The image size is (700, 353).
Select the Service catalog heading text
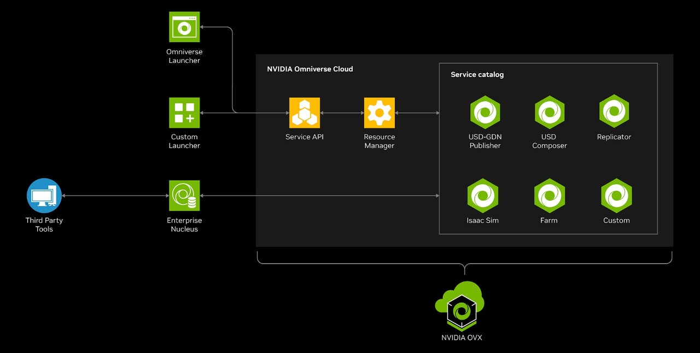coord(477,74)
